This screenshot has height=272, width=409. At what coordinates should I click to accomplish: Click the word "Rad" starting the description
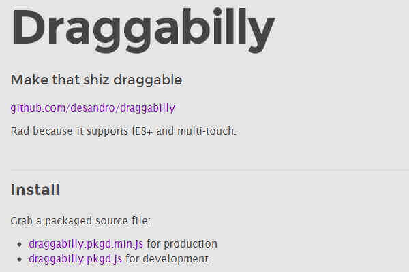20,130
